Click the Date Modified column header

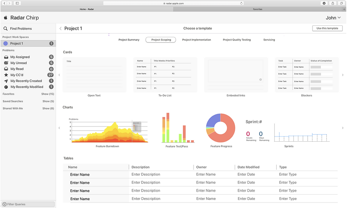pyautogui.click(x=248, y=167)
